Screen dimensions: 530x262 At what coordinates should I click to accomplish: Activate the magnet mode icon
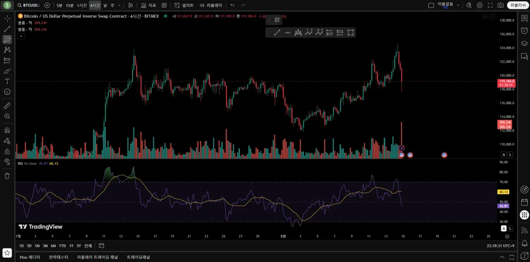click(7, 130)
